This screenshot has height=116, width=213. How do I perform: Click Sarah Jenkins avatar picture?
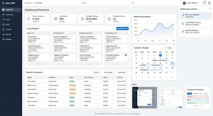pos(184,3)
